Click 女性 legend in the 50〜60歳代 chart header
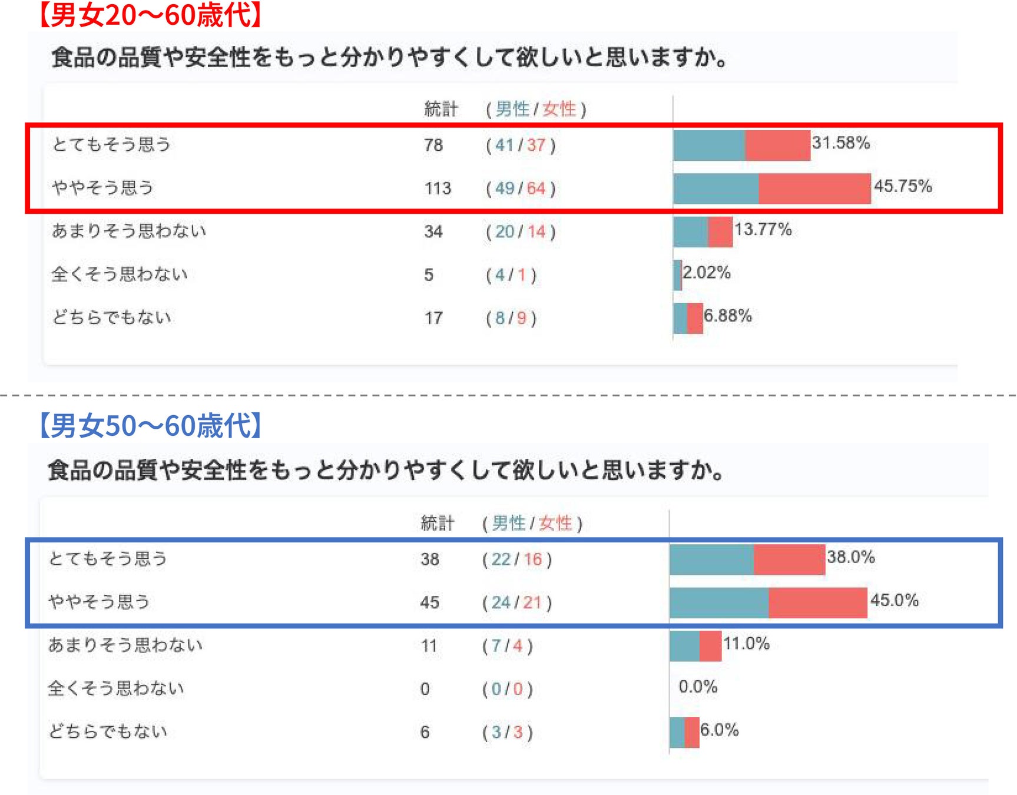Image resolution: width=1017 pixels, height=795 pixels. [555, 523]
